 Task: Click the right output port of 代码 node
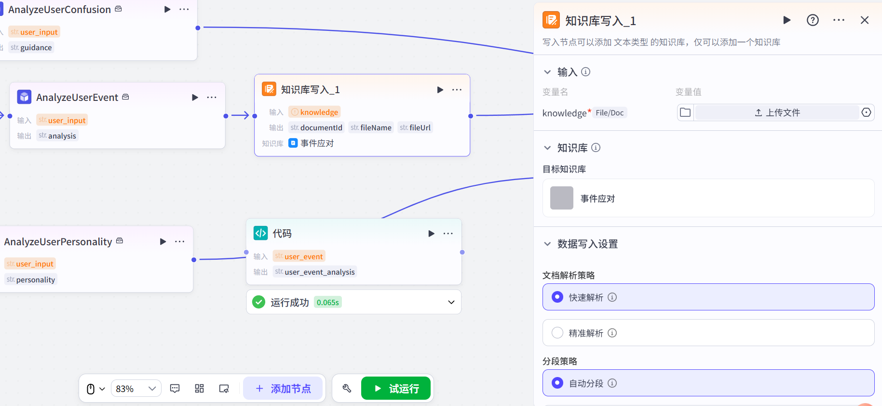[462, 252]
